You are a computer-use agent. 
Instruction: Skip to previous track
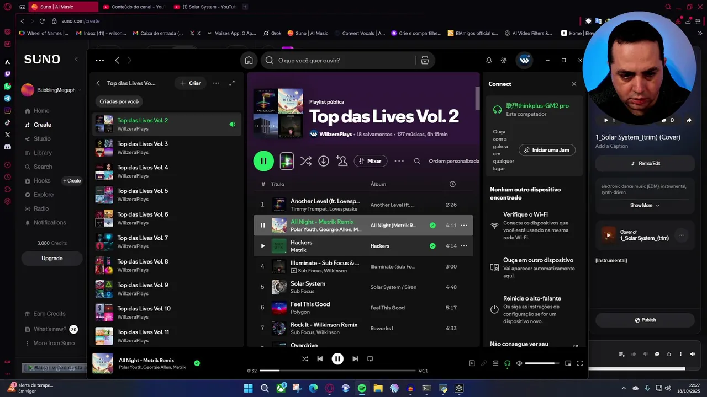click(x=320, y=358)
